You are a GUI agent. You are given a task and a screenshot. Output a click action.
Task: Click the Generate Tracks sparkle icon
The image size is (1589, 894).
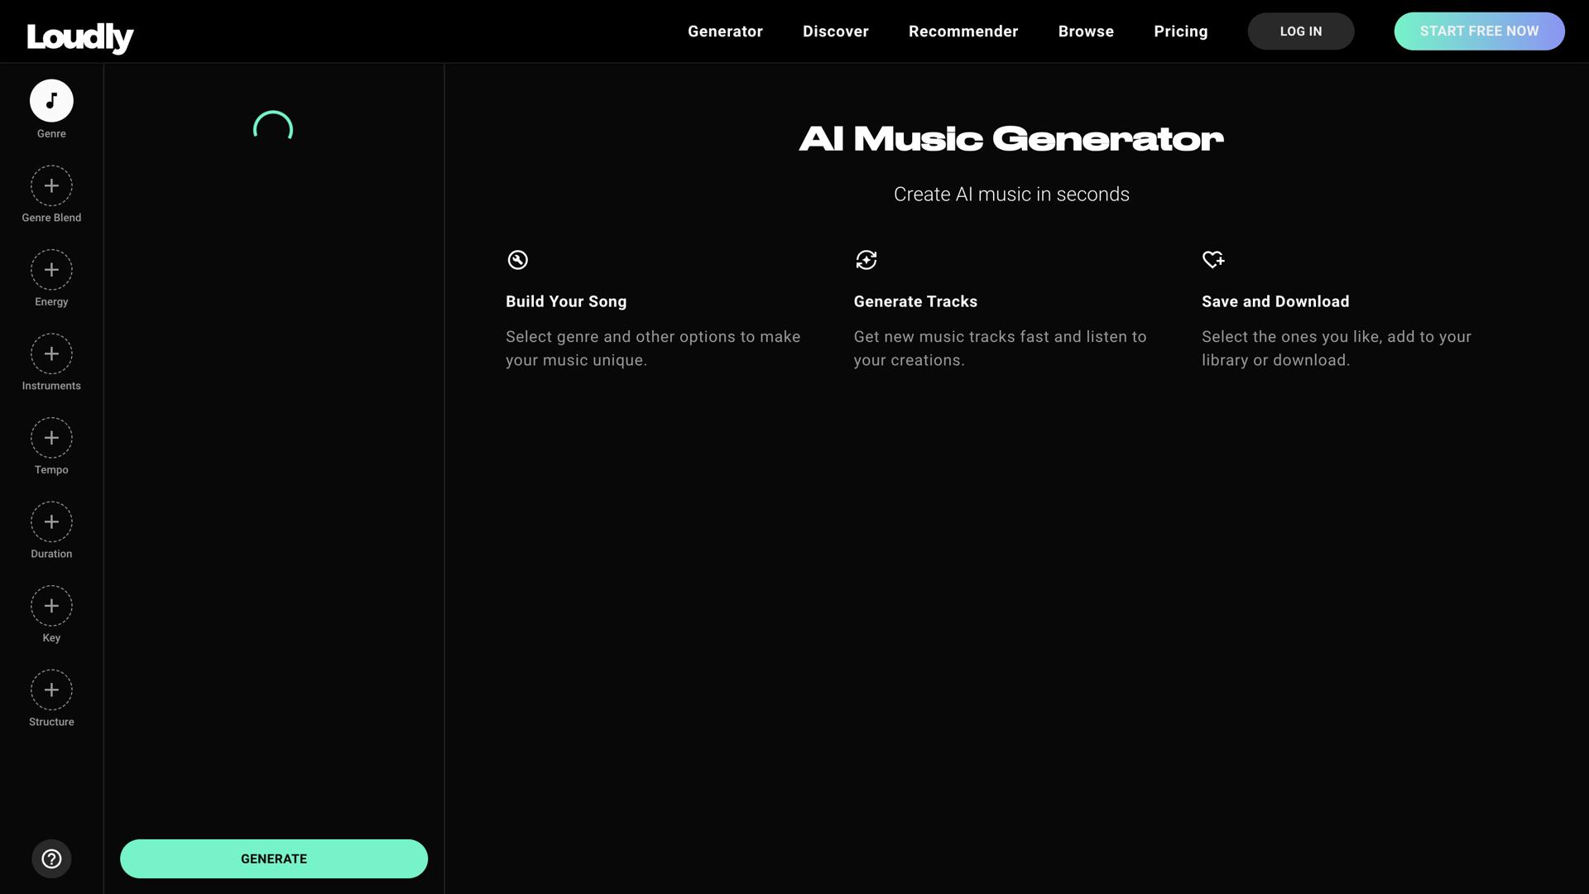click(x=866, y=260)
